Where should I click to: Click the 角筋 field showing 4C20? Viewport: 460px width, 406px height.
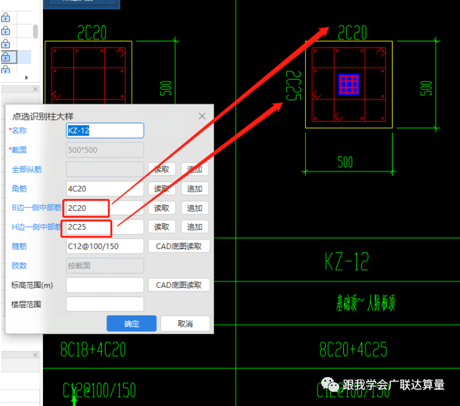105,188
